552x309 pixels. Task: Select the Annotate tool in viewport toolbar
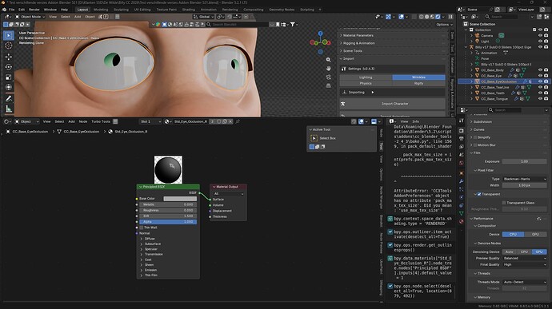[9, 99]
